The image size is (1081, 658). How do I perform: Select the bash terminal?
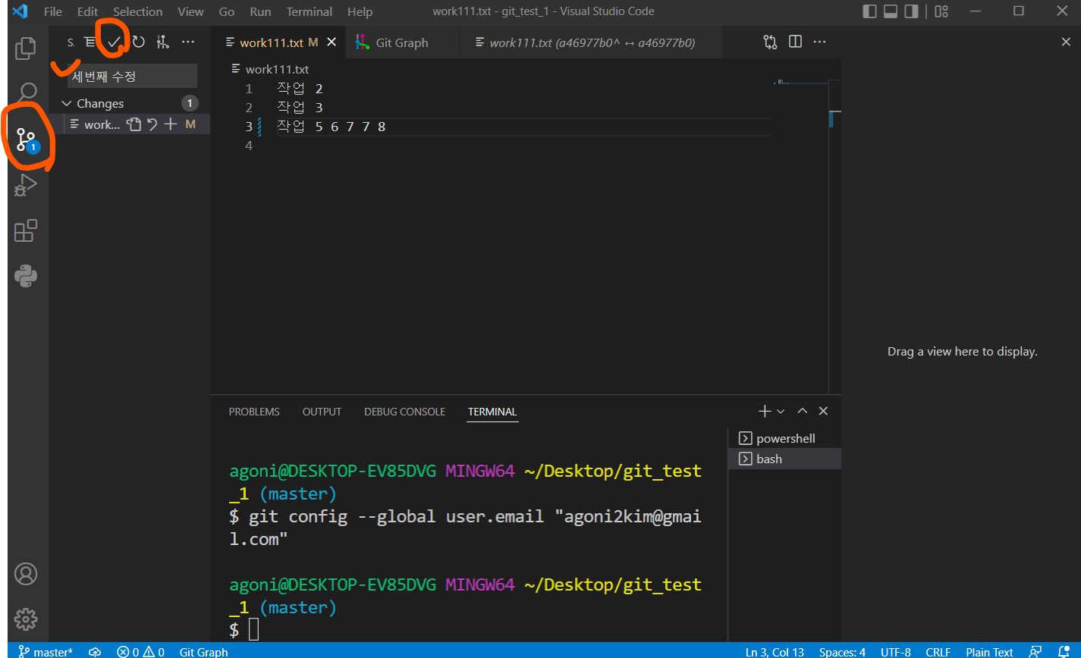(x=784, y=459)
